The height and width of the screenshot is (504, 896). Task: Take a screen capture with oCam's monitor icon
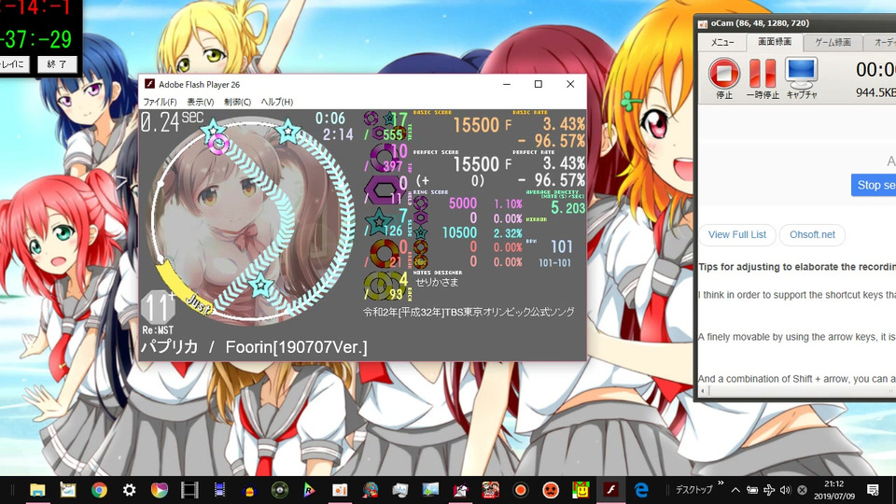801,73
